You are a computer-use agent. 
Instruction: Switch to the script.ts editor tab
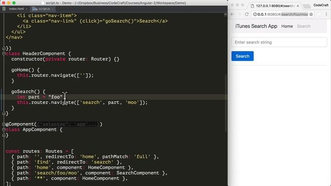pyautogui.click(x=44, y=9)
